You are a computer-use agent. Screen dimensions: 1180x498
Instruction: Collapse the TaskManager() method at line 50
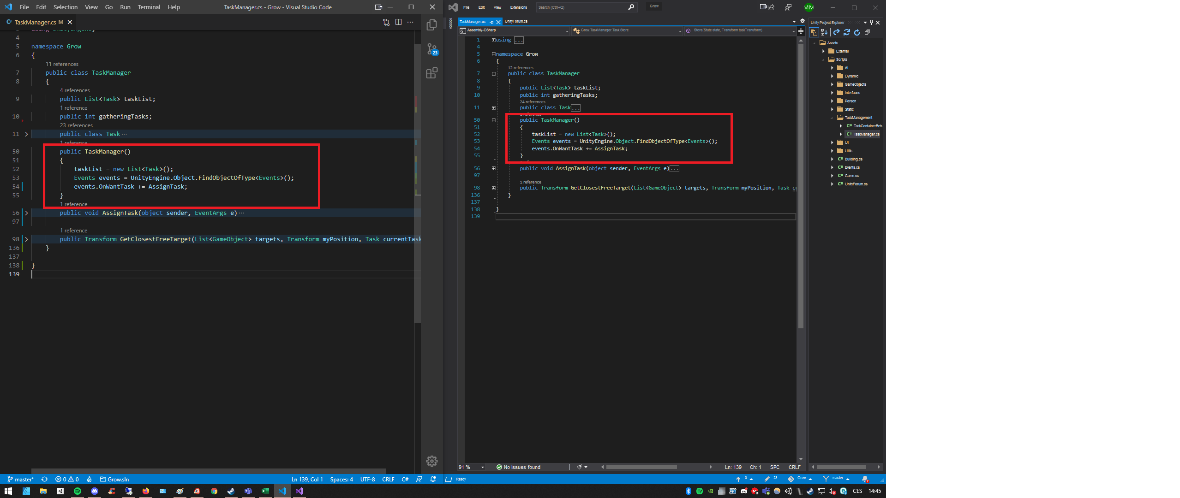(x=493, y=119)
